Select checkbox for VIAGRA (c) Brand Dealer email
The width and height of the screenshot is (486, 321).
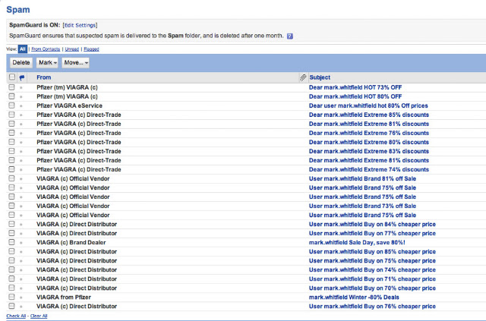click(x=12, y=242)
